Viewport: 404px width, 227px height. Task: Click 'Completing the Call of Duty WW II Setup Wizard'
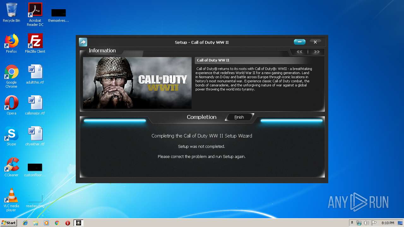pos(202,136)
